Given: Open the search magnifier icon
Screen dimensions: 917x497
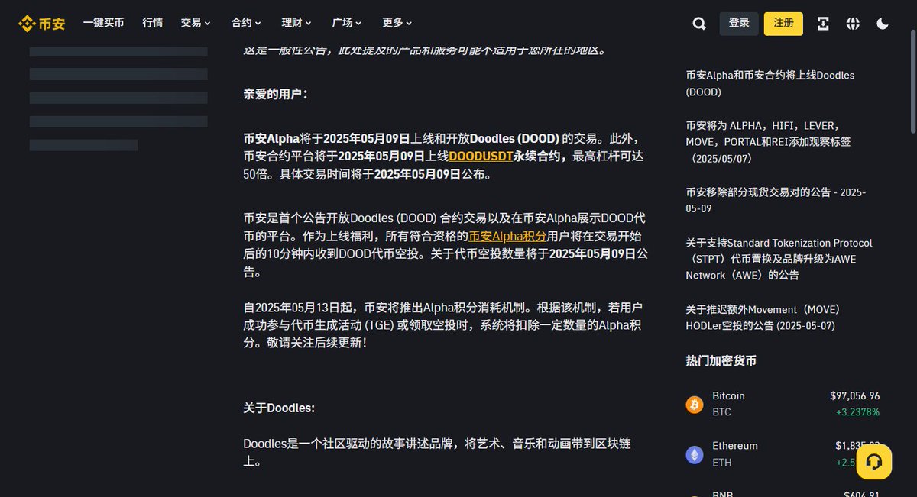Looking at the screenshot, I should pyautogui.click(x=699, y=24).
